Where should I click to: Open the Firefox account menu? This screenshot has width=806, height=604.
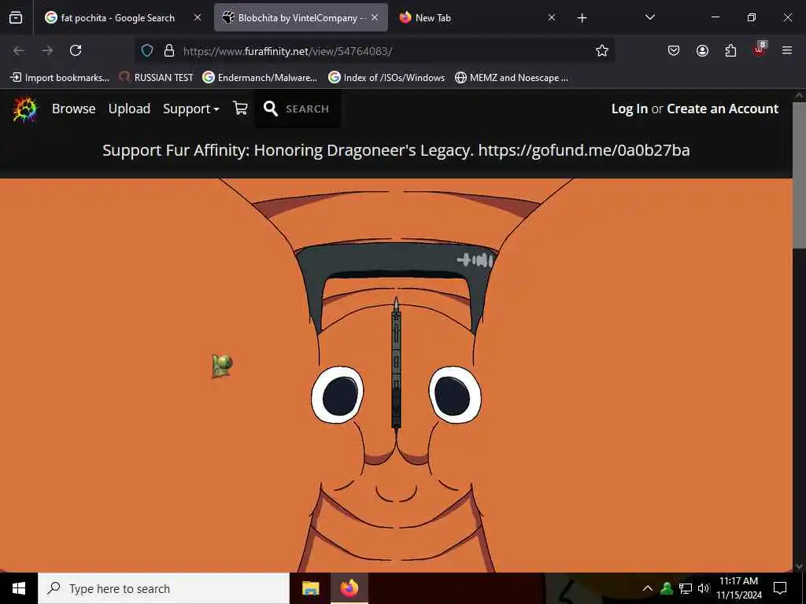tap(702, 50)
